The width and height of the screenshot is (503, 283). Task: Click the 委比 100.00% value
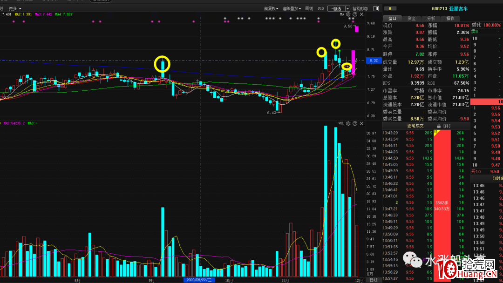pyautogui.click(x=492, y=25)
